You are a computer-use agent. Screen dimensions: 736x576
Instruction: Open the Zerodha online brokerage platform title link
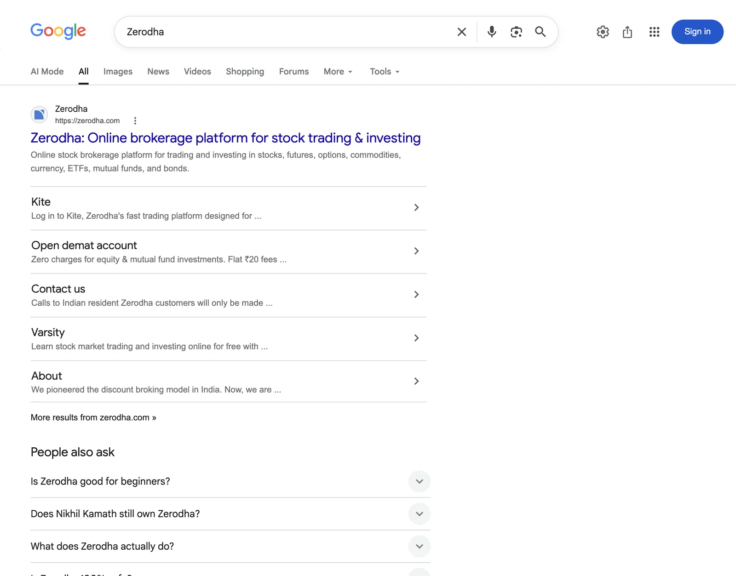click(x=225, y=138)
